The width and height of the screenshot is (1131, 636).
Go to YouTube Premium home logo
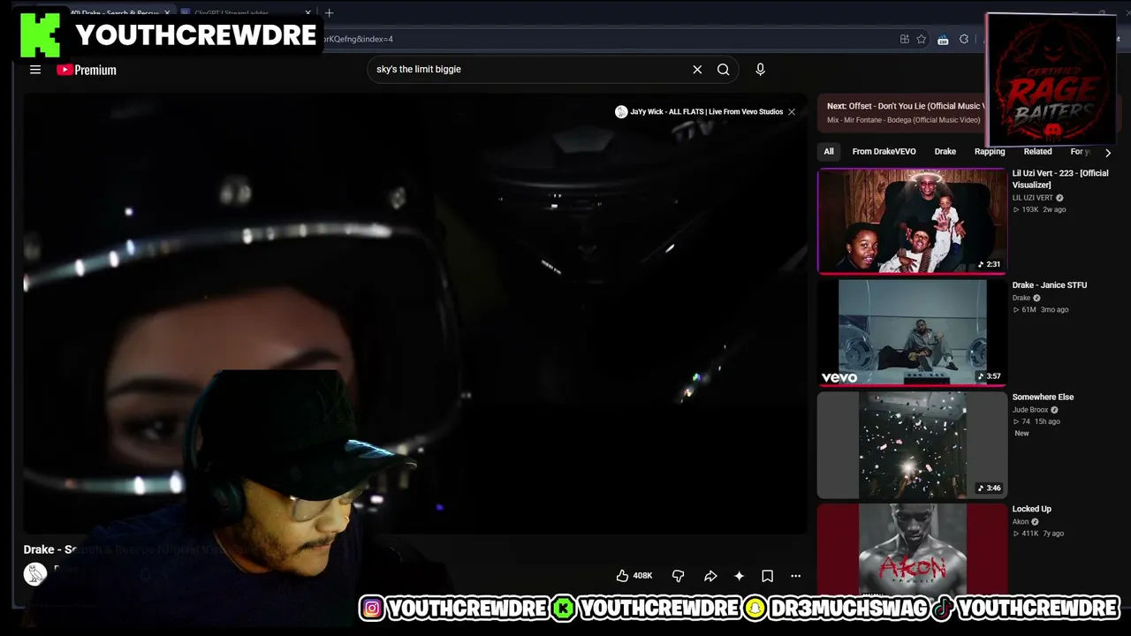pos(87,70)
